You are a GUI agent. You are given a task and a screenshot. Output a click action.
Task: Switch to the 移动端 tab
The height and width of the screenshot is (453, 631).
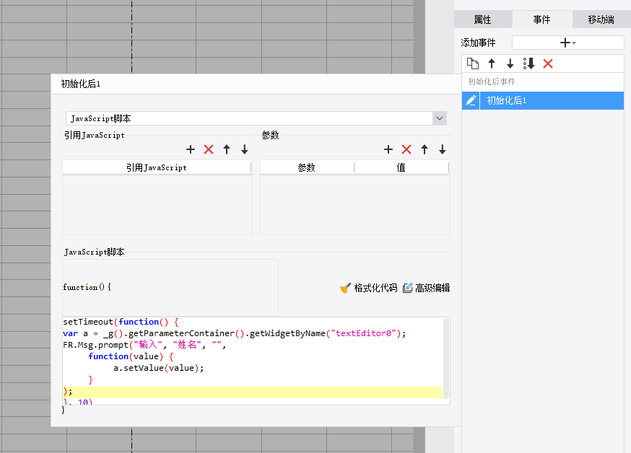[601, 19]
